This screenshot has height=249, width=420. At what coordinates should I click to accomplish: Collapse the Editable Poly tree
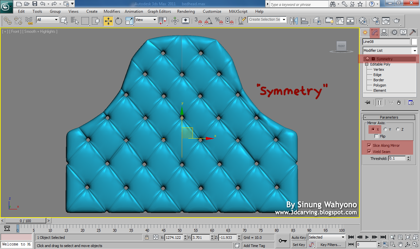point(367,65)
